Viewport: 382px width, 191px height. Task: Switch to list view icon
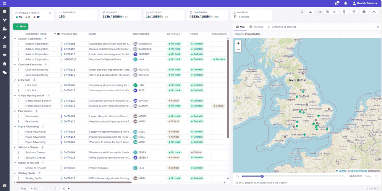click(320, 12)
